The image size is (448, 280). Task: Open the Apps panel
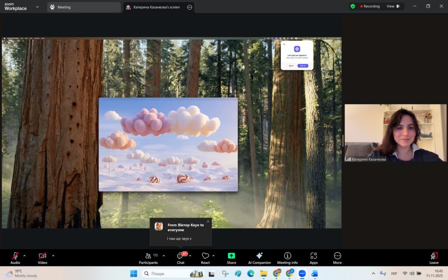coord(313,256)
